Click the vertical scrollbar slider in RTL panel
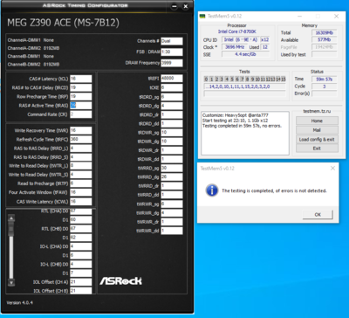The image size is (349, 318). click(x=11, y=229)
